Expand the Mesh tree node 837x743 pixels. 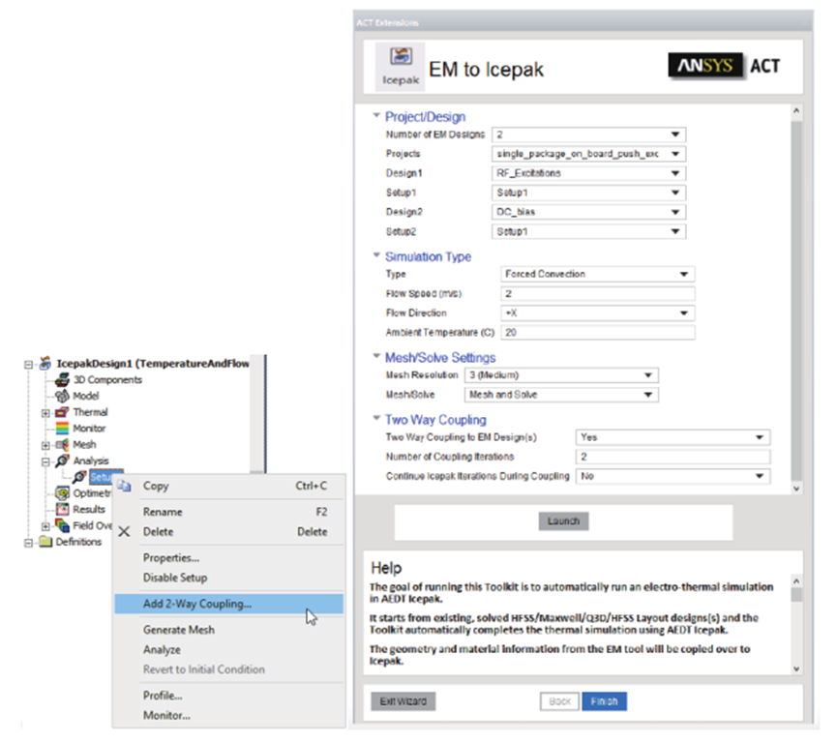coord(45,445)
